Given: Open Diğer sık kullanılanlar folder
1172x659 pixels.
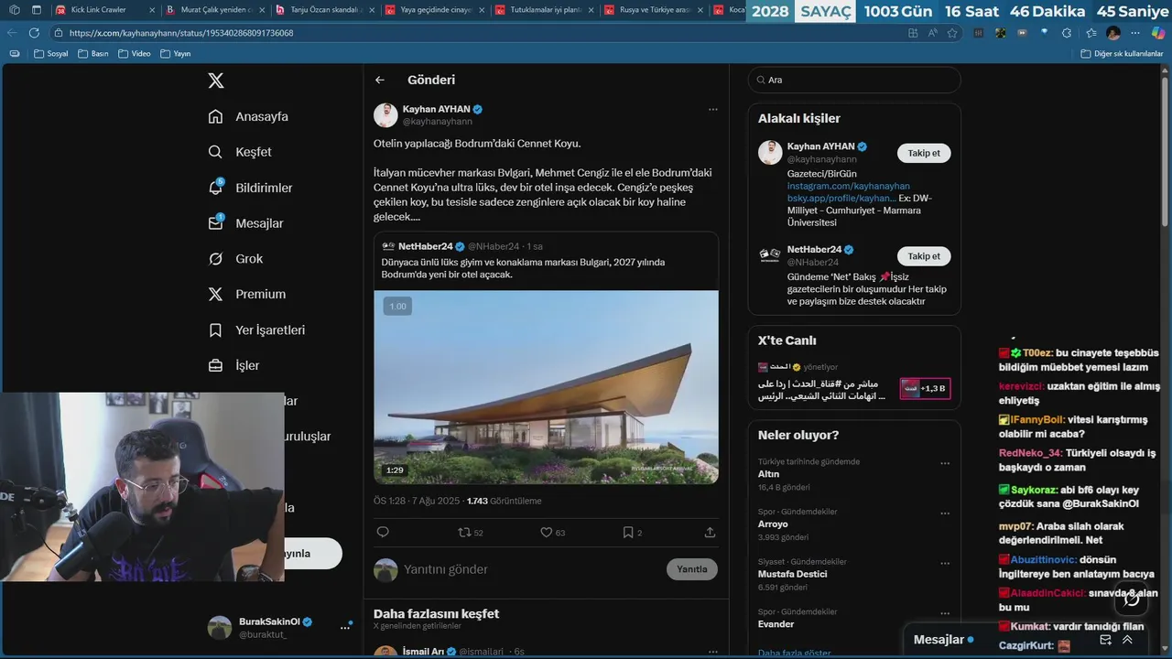Looking at the screenshot, I should (x=1122, y=53).
